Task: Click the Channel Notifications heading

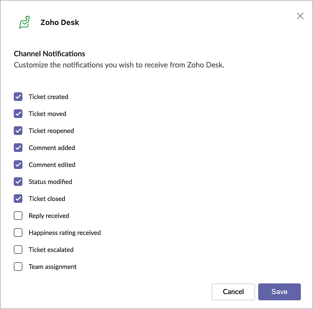Action: (x=49, y=54)
